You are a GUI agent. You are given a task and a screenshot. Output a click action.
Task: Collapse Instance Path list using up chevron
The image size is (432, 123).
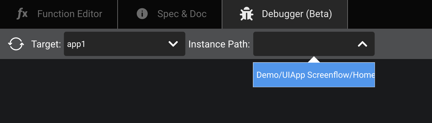pos(362,44)
